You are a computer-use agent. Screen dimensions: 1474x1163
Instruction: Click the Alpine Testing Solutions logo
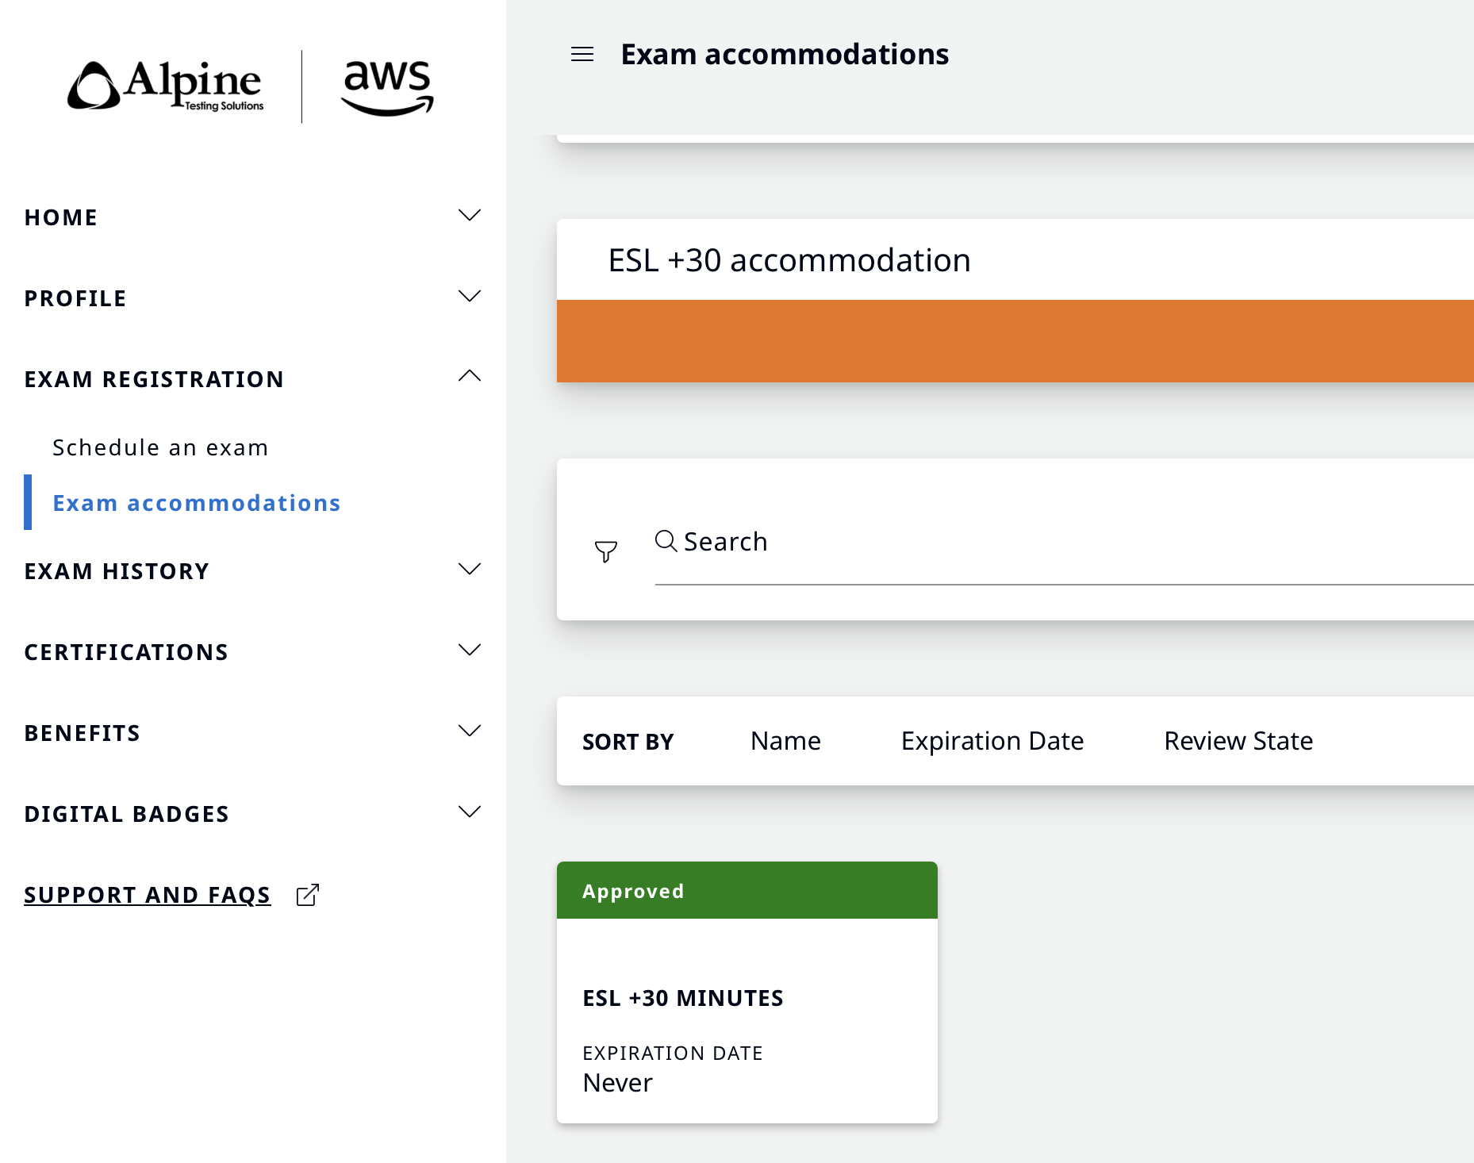[167, 86]
